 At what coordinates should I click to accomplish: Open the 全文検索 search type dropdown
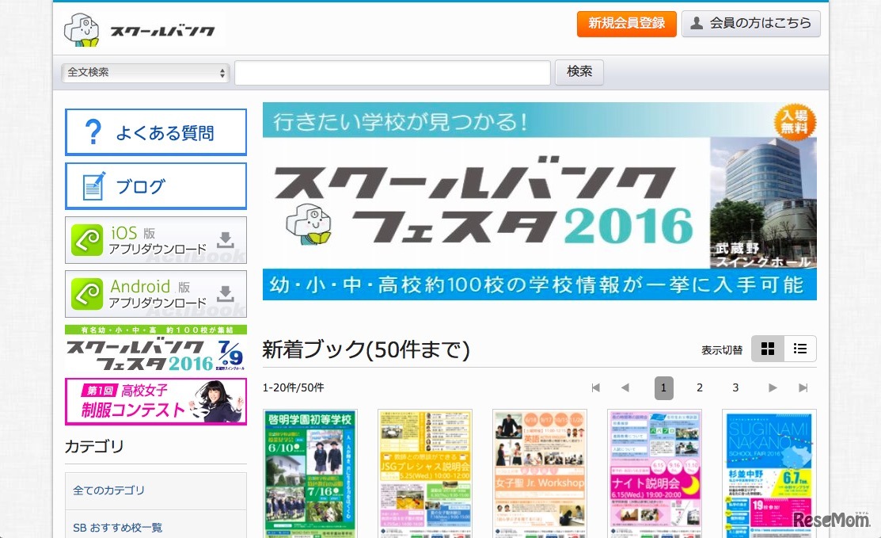click(x=145, y=71)
